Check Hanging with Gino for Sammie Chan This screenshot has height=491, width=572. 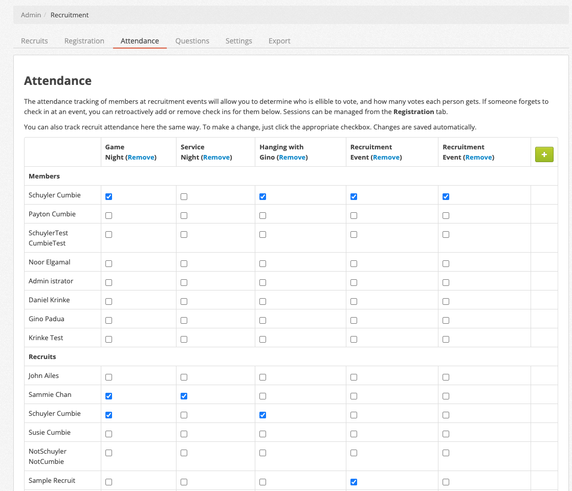click(262, 396)
